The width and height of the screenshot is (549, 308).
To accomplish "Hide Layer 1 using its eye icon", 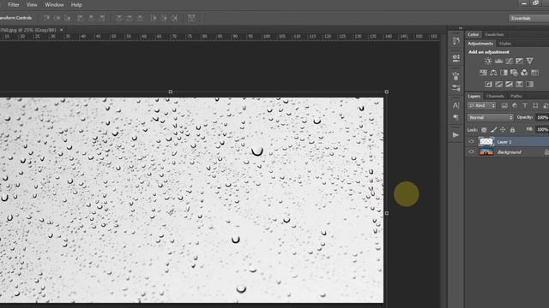I will coord(471,142).
